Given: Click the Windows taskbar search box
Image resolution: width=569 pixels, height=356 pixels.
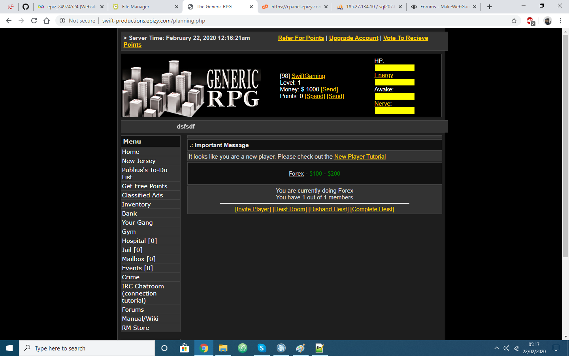Looking at the screenshot, I should point(87,348).
